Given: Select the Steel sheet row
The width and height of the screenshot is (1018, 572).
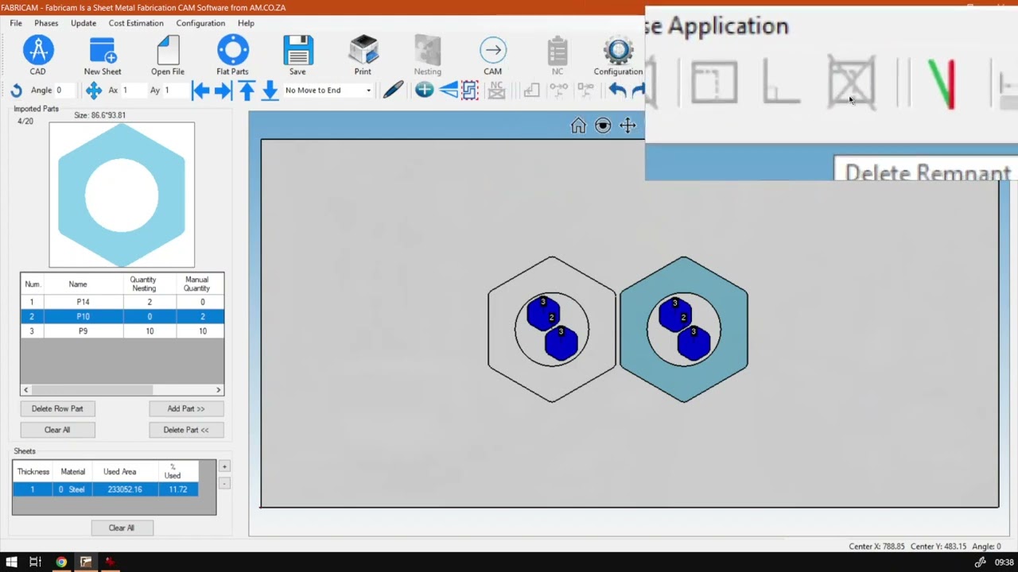Looking at the screenshot, I should coord(105,489).
